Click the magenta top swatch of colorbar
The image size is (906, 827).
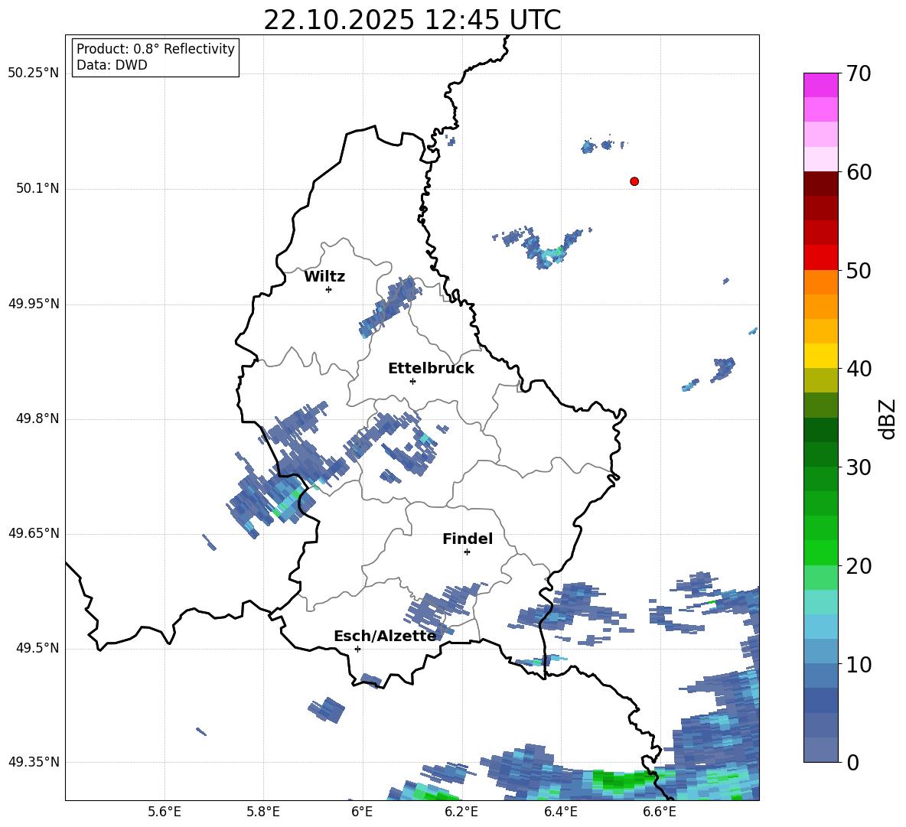pyautogui.click(x=820, y=85)
